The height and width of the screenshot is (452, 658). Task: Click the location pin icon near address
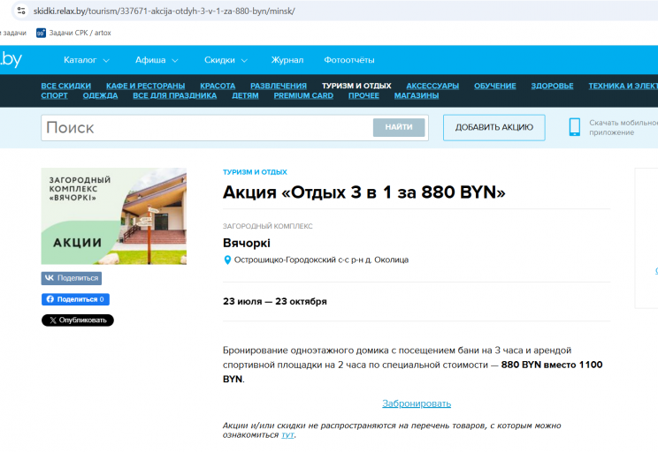point(227,260)
